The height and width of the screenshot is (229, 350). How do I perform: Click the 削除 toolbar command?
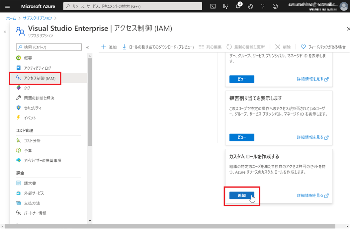click(x=283, y=47)
